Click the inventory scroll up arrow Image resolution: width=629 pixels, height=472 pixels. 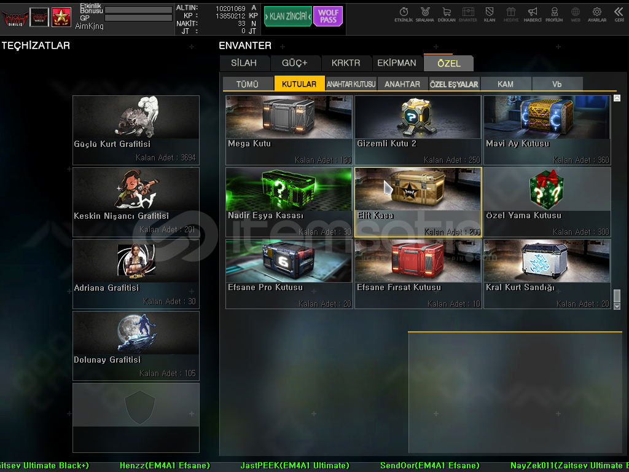(x=617, y=98)
